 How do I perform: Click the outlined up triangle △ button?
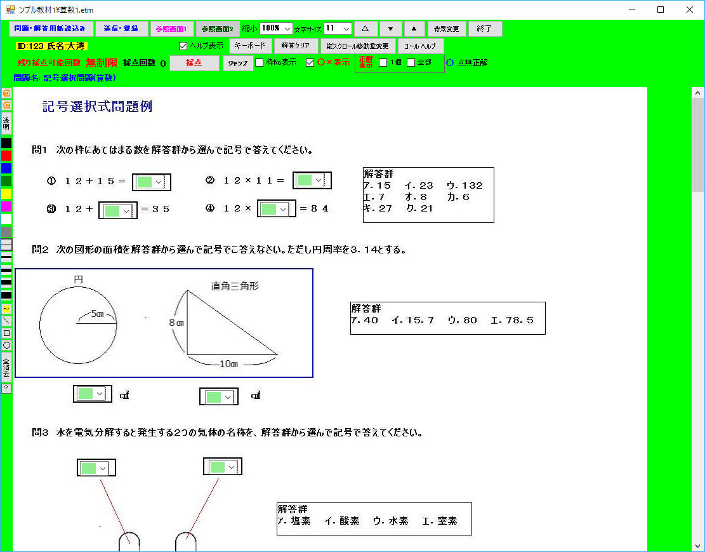click(x=365, y=29)
